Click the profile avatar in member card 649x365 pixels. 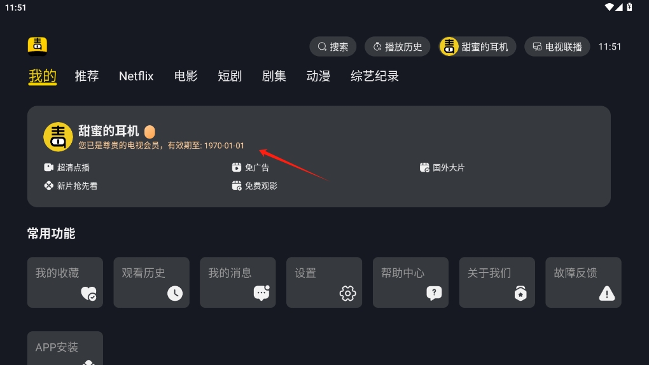[x=58, y=137]
